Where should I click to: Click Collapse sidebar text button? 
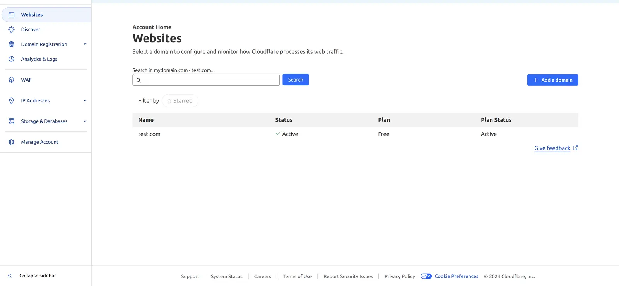pyautogui.click(x=38, y=276)
